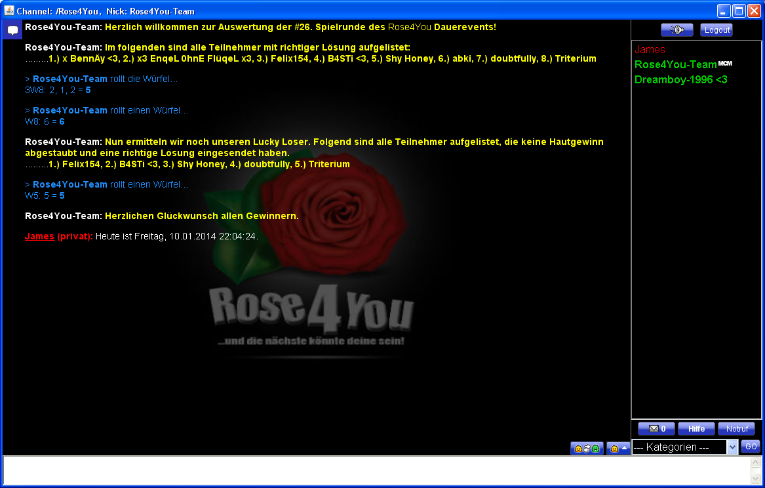
Task: Select Dreamboy-1996 in the user list
Action: point(680,80)
